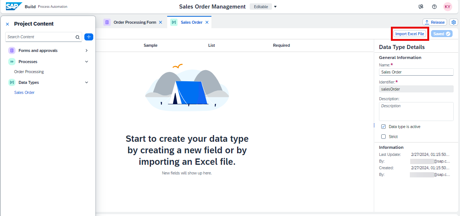This screenshot has width=460, height=216.
Task: Click the Order Processing Form tab icon
Action: 107,22
